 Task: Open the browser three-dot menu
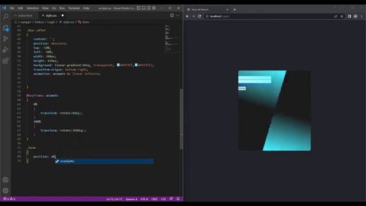point(362,17)
